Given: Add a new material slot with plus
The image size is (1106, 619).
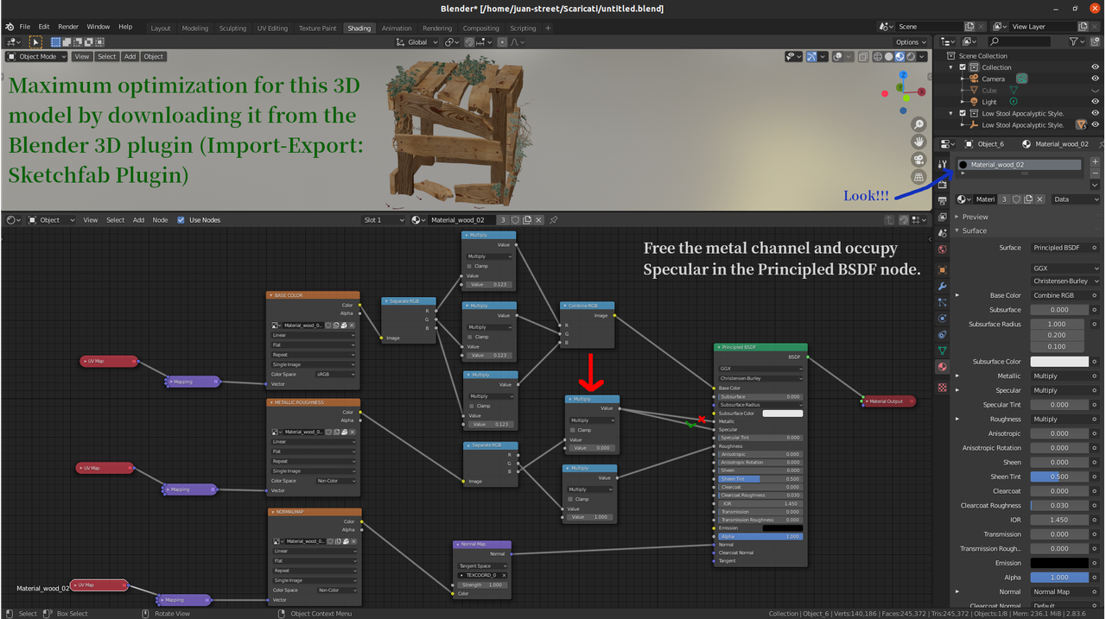Looking at the screenshot, I should coord(1095,161).
